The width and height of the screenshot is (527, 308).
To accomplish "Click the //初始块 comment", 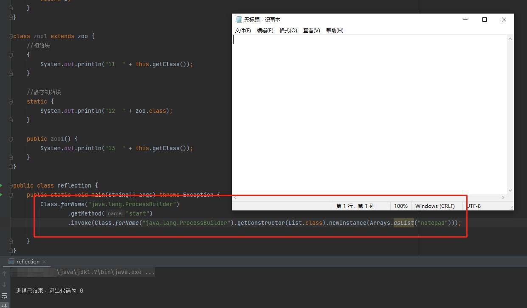I will [x=38, y=45].
